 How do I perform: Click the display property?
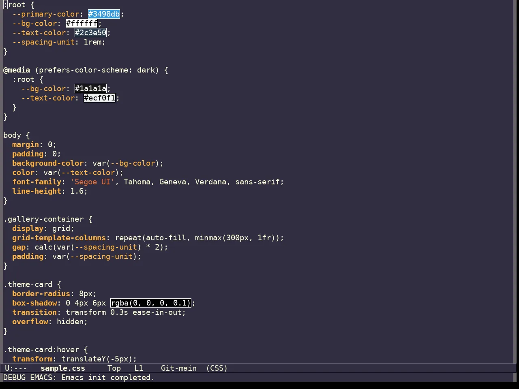pos(28,229)
